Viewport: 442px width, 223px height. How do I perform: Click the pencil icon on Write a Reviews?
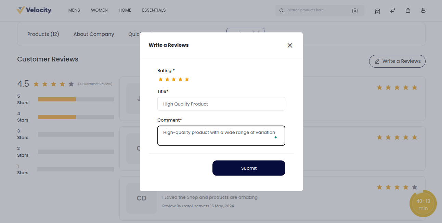377,61
